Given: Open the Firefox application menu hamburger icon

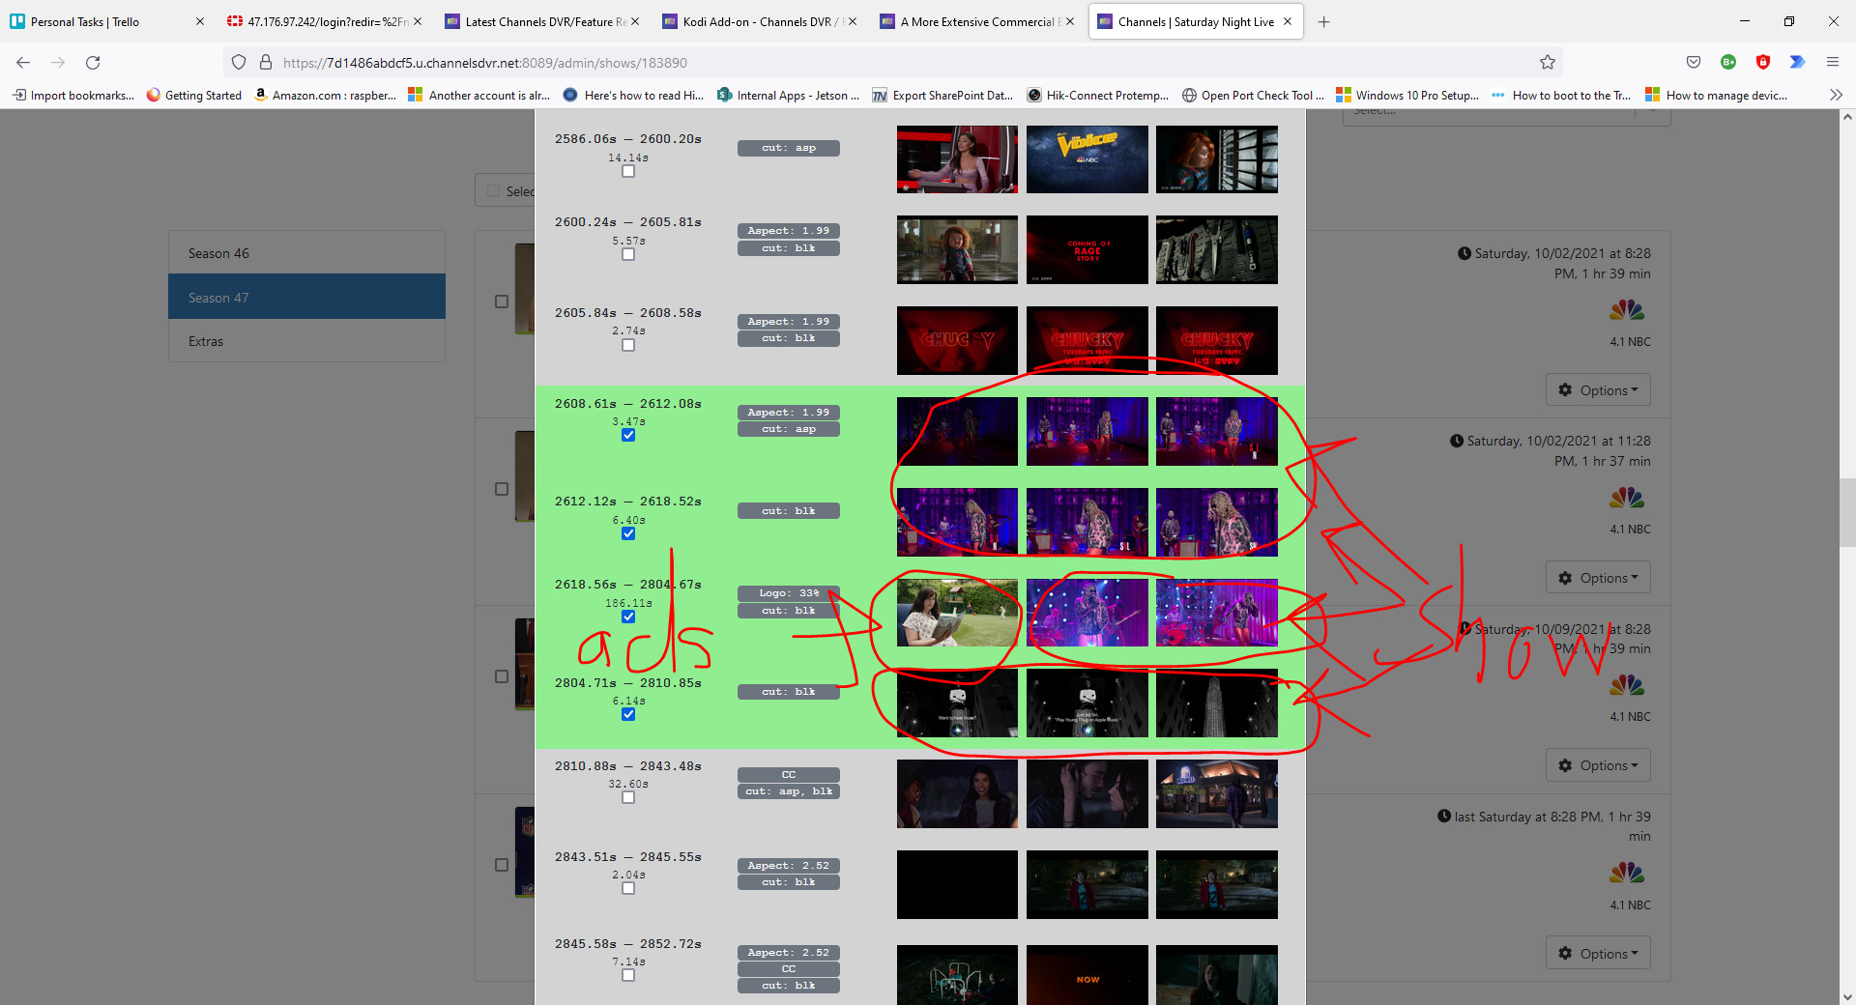Looking at the screenshot, I should click(x=1832, y=63).
